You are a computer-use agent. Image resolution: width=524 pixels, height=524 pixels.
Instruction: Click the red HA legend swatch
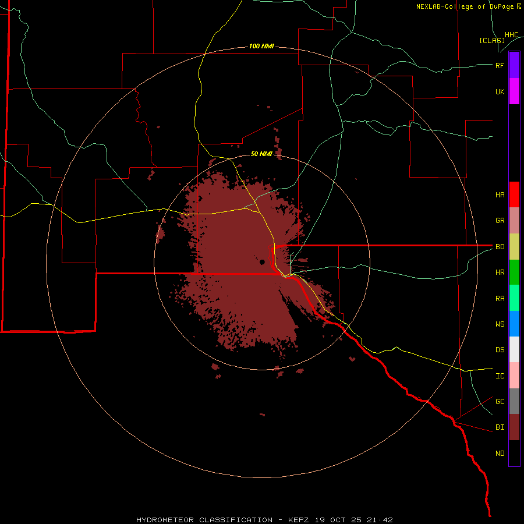[x=514, y=194]
